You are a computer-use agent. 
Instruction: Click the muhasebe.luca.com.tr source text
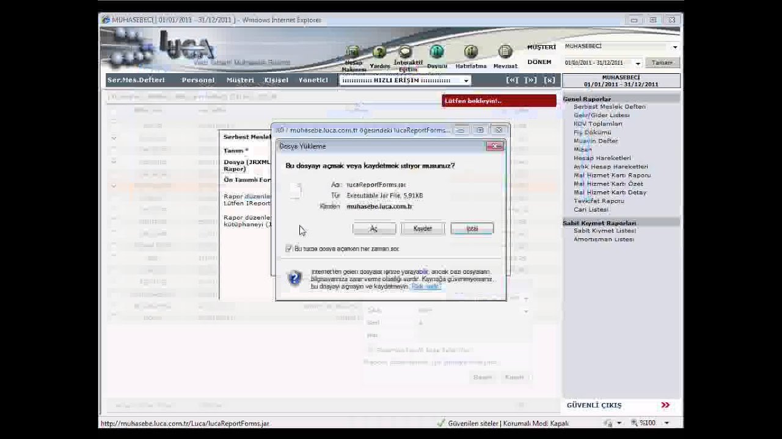(x=379, y=206)
